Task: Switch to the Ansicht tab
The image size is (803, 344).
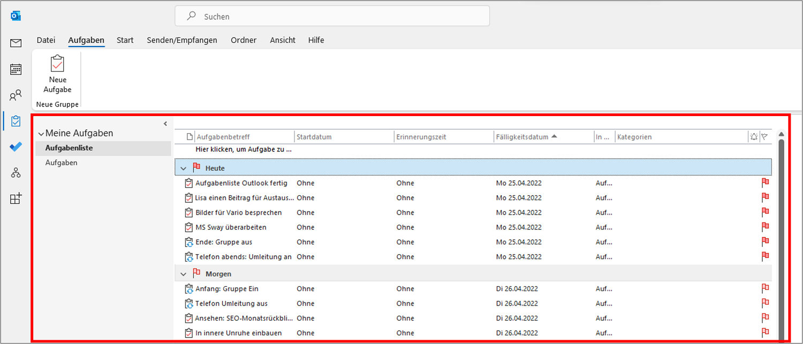Action: [283, 40]
